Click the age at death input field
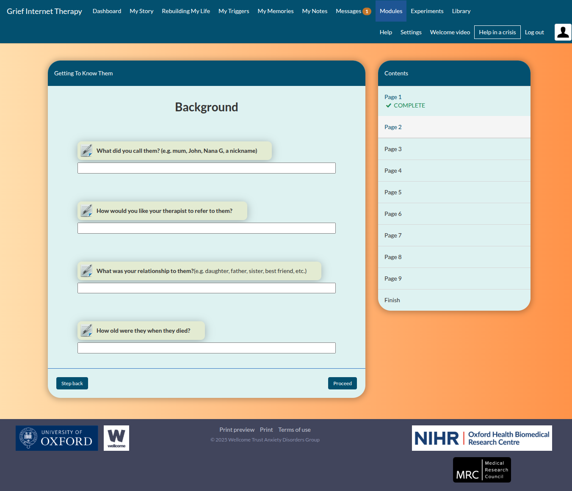The width and height of the screenshot is (572, 491). tap(207, 348)
